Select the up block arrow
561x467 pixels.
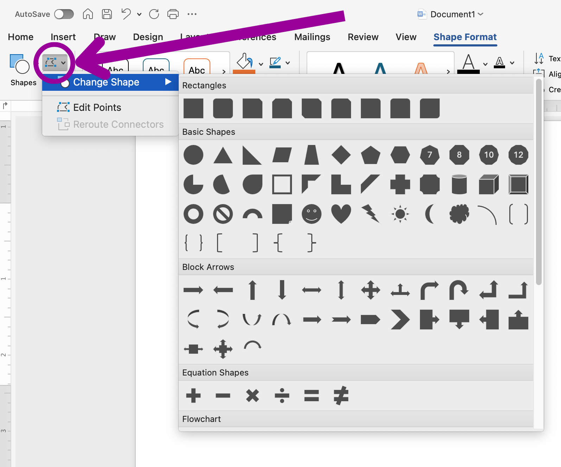pos(253,290)
